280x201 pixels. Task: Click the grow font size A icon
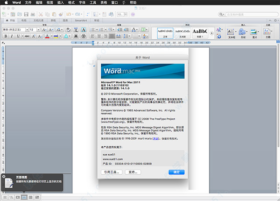click(44, 30)
